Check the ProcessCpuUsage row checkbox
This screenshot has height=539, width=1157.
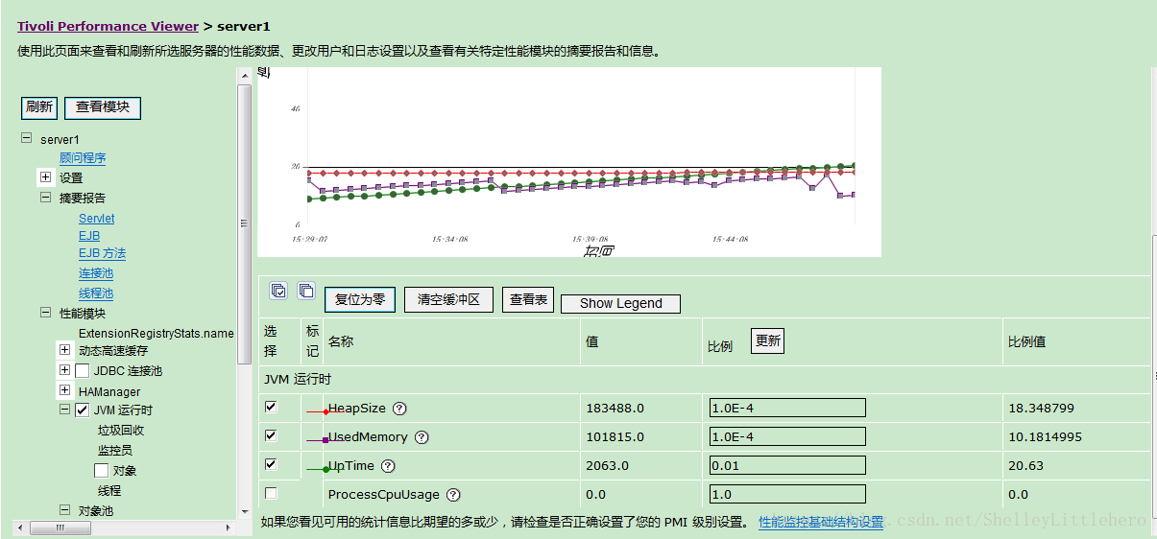click(x=271, y=493)
